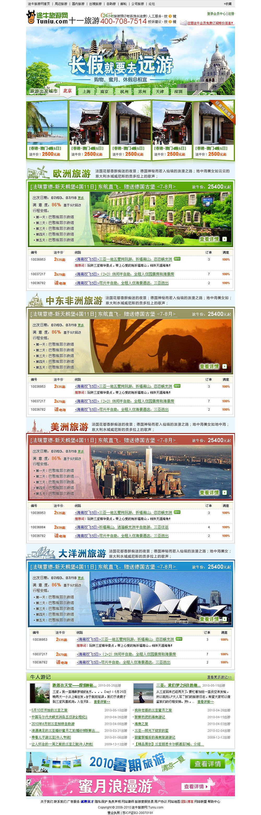Click 更多 beside departure dates in 美洲旅游
The height and width of the screenshot is (815, 261).
click(81, 451)
